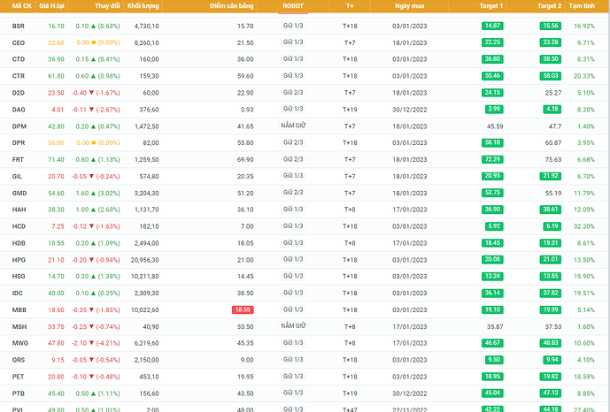
Task: Select the MWG stock symbol
Action: (19, 342)
